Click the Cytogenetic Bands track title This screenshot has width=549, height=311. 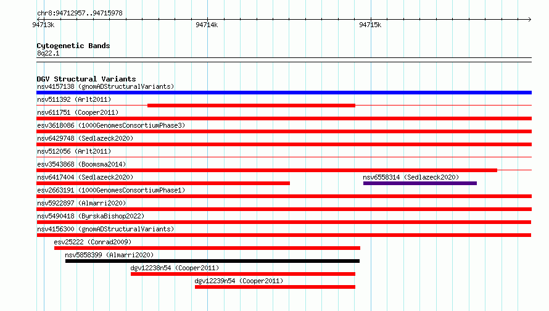click(73, 46)
